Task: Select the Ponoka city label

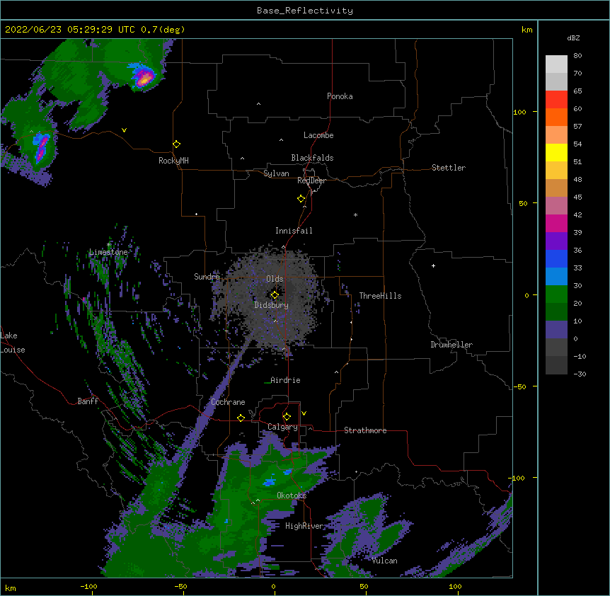Action: point(340,96)
